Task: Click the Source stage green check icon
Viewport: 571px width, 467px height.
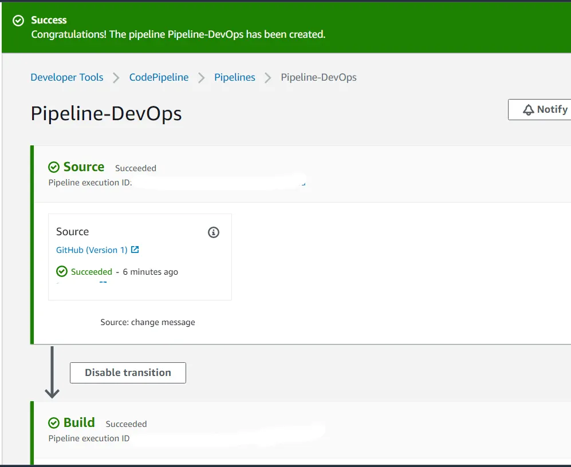Action: click(54, 167)
